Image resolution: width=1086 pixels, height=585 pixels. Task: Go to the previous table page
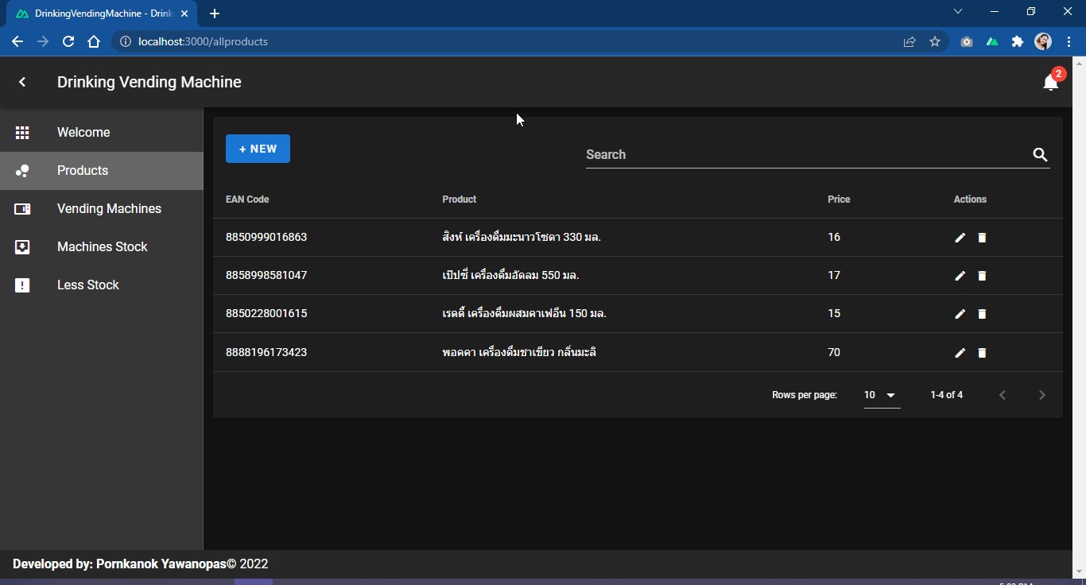pyautogui.click(x=1003, y=395)
